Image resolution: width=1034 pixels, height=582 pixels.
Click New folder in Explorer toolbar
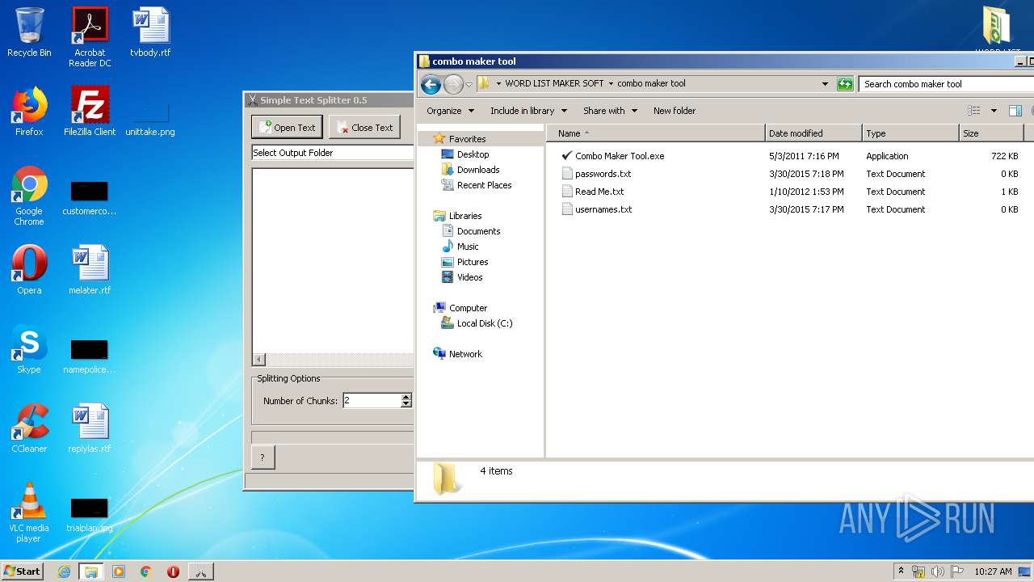tap(675, 111)
